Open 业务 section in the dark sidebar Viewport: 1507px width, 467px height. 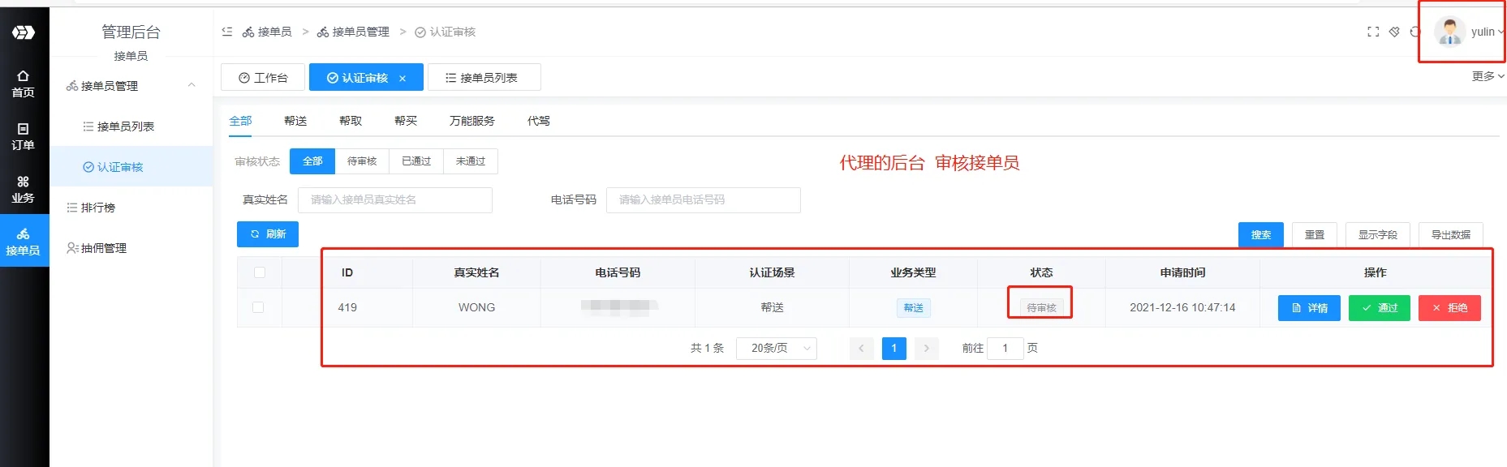[x=23, y=189]
